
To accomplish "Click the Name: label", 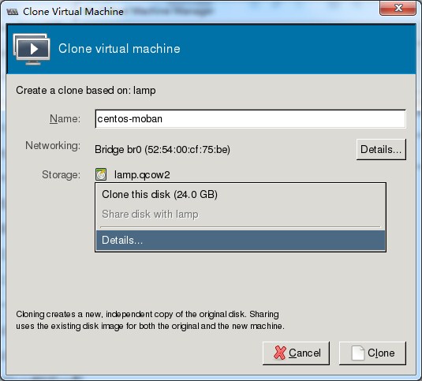I will (65, 118).
